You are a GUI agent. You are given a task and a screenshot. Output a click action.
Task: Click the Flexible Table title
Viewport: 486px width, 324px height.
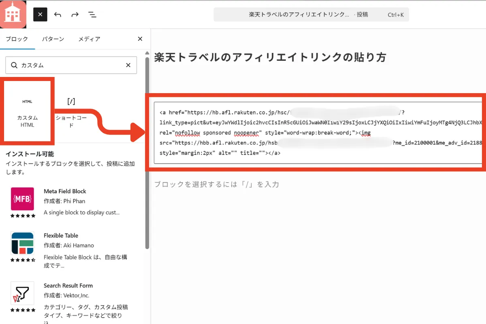coord(61,235)
